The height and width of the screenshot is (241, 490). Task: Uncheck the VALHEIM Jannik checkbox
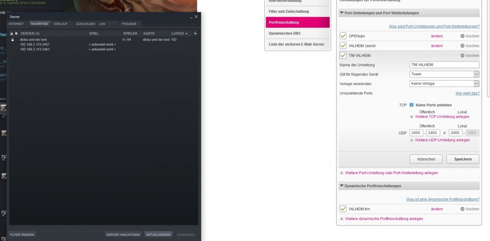pos(343,46)
